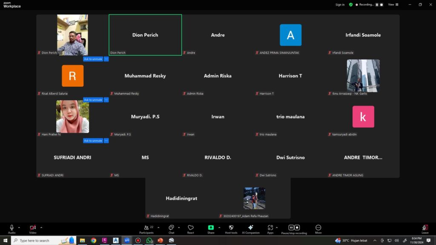
Task: Open the More menu in the toolbar
Action: (318, 228)
